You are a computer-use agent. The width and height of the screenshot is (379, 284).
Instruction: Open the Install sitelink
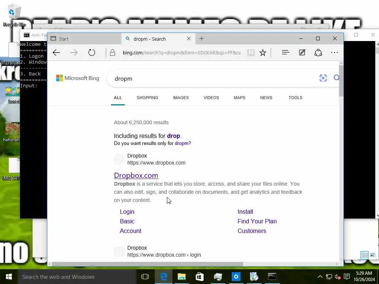click(245, 212)
